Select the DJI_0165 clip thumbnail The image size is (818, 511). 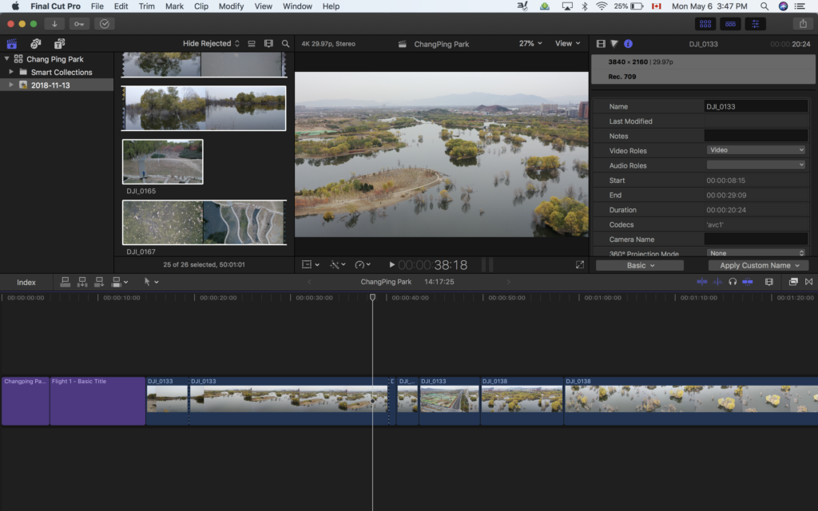[162, 161]
